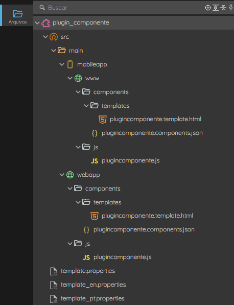Image resolution: width=234 pixels, height=305 pixels.
Task: Click the braces icon of webapp components.json
Action: coord(86,230)
